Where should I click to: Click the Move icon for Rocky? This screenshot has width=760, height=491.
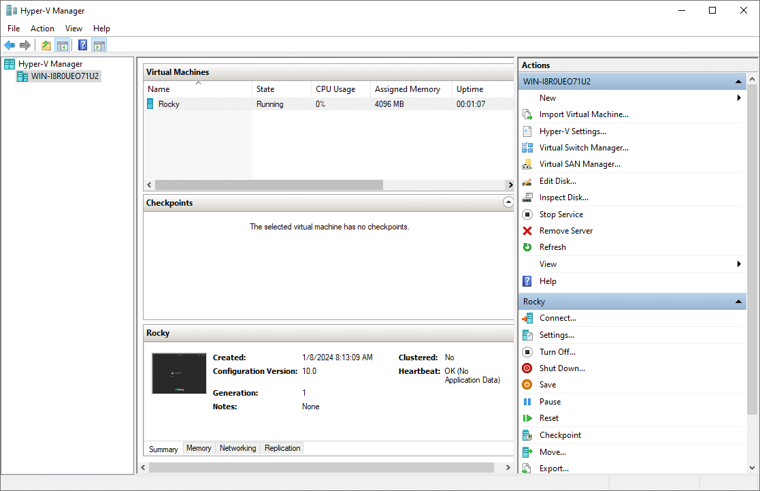(527, 452)
